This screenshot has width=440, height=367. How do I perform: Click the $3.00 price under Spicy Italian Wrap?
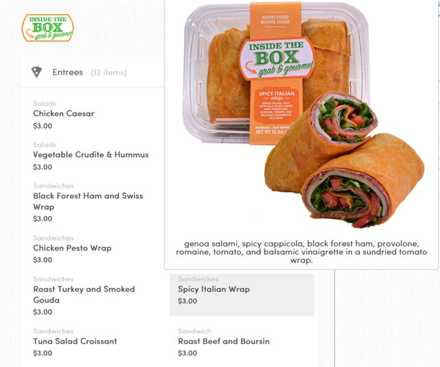click(187, 301)
